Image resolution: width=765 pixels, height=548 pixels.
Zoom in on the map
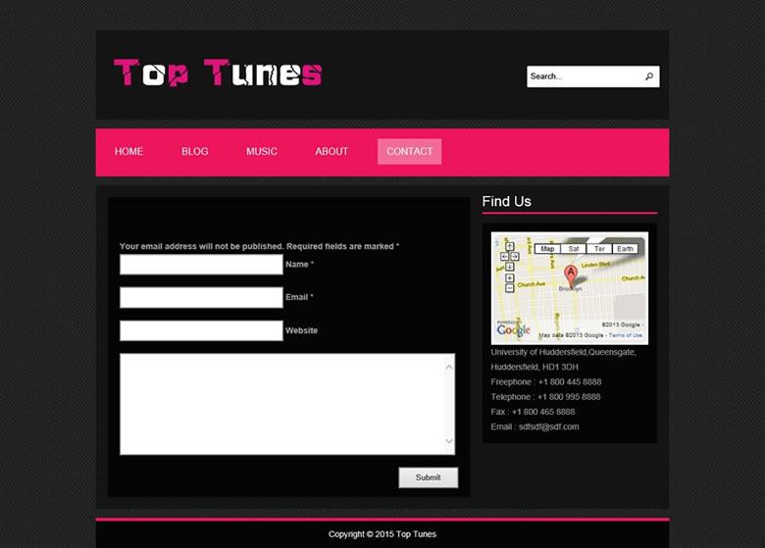[510, 278]
